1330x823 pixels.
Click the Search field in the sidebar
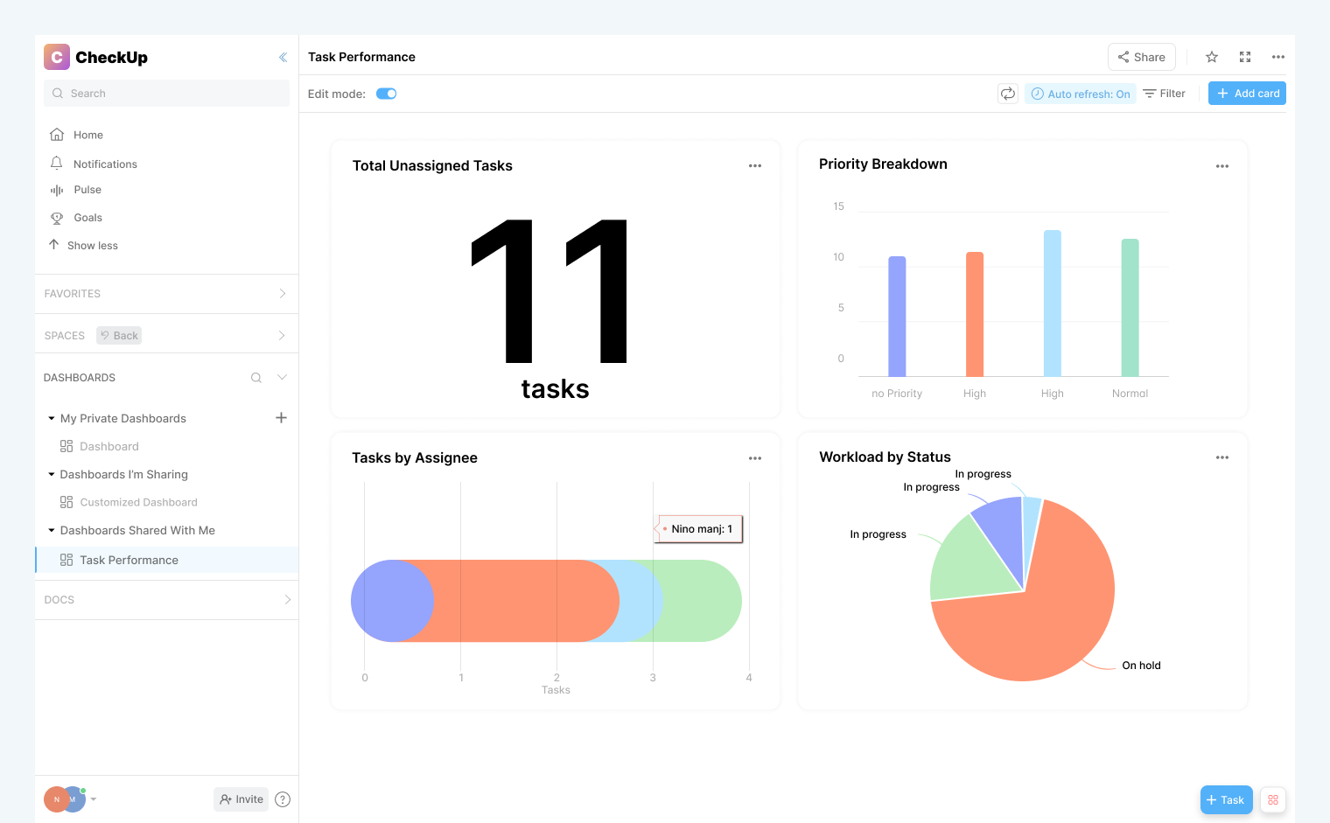pyautogui.click(x=166, y=93)
